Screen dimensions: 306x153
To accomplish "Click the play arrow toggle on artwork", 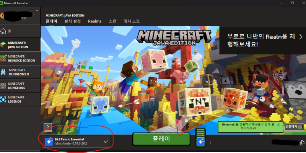I will [48, 127].
